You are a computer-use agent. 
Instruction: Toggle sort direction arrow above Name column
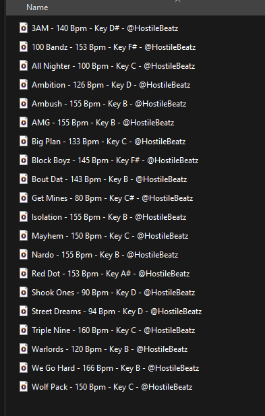(x=178, y=1)
